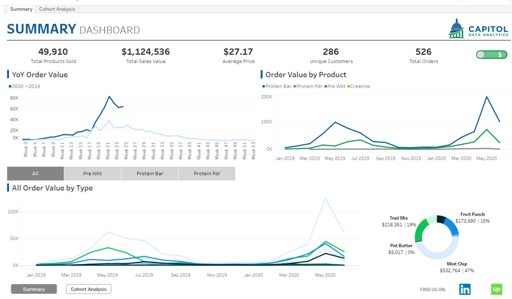The width and height of the screenshot is (512, 299).
Task: Select the Summary tab at top
Action: click(21, 9)
